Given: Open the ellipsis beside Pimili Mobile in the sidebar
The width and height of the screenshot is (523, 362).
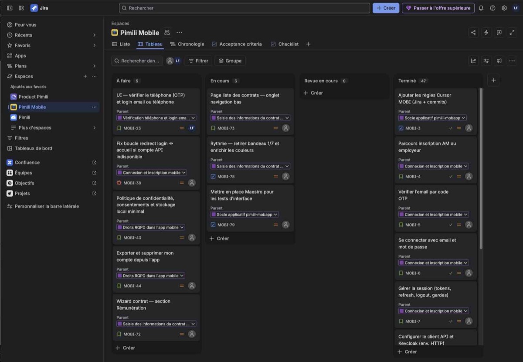Looking at the screenshot, I should click(94, 107).
